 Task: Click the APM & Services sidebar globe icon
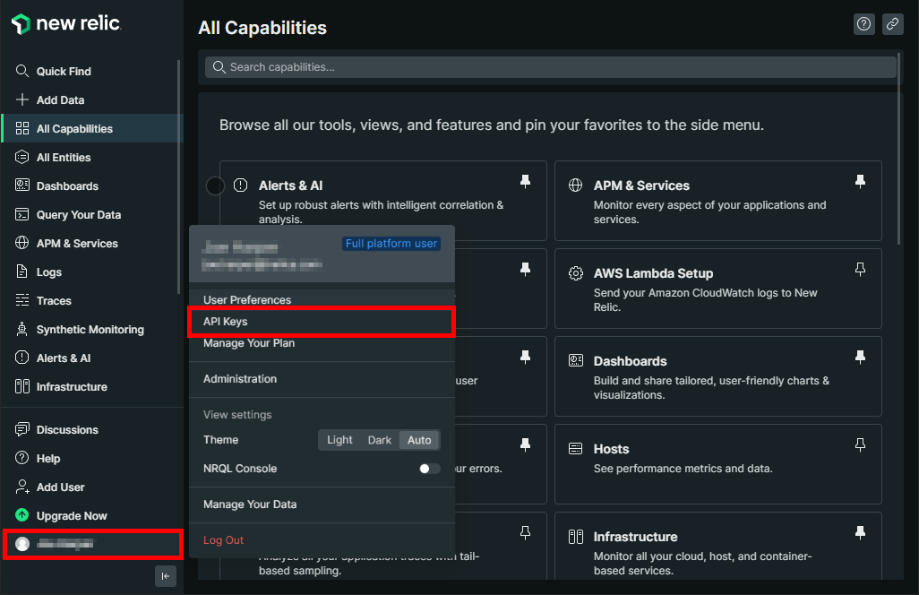coord(22,243)
